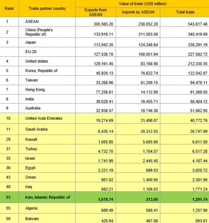Click the Value of trade heading
209x223 pixels.
pyautogui.click(x=142, y=4)
